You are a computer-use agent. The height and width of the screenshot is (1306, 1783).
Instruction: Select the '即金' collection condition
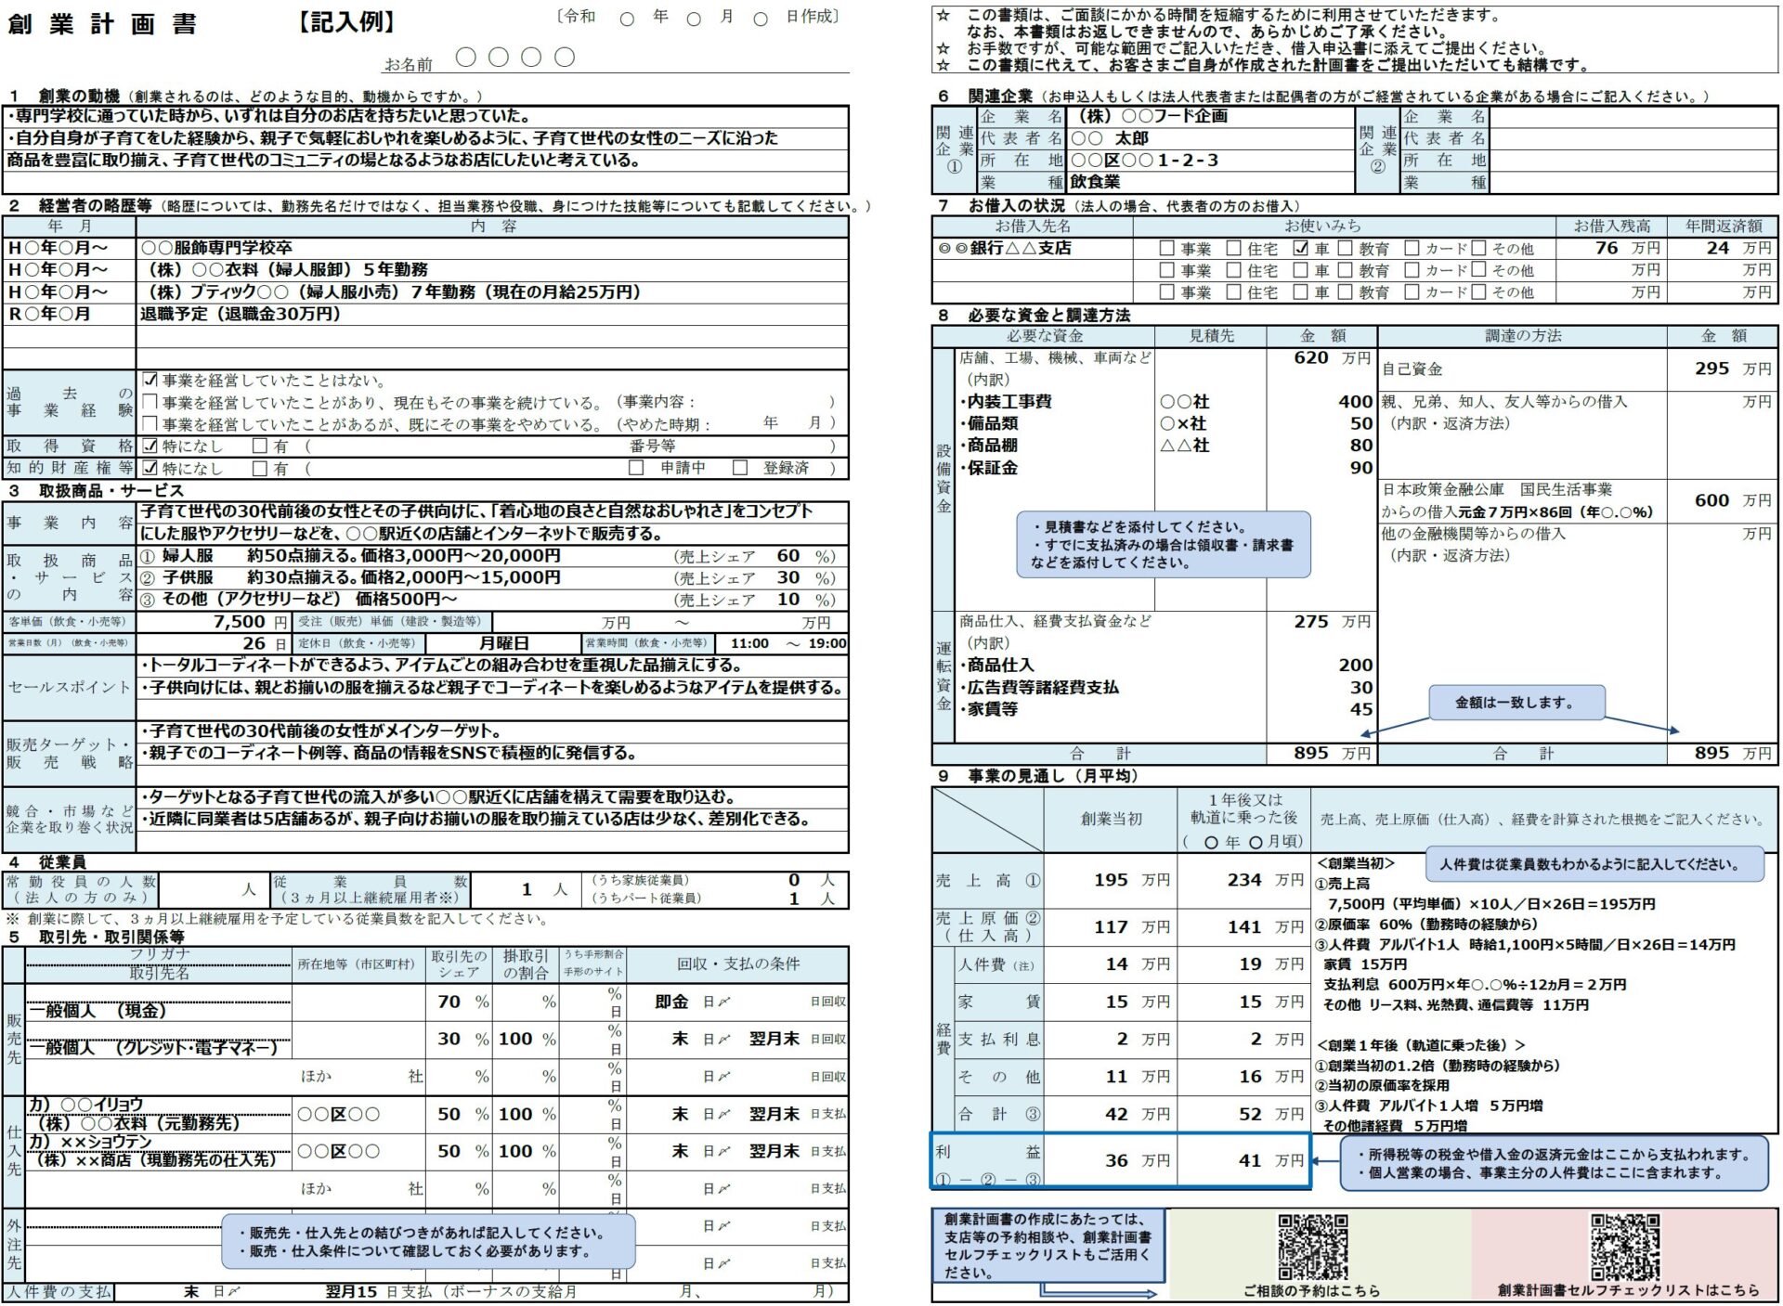pyautogui.click(x=671, y=1002)
